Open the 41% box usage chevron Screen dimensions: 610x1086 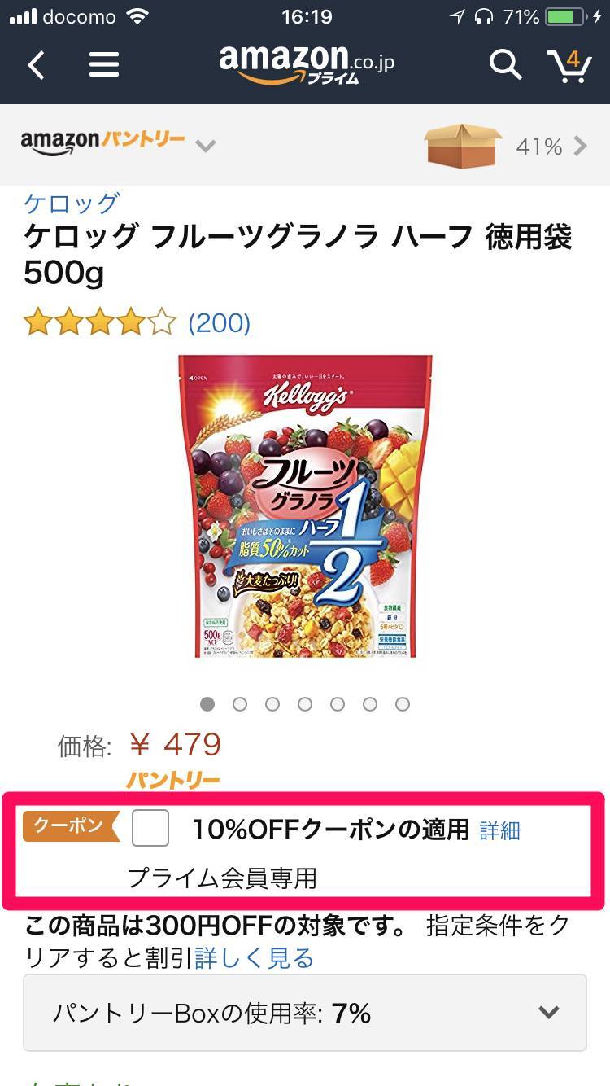tap(581, 146)
